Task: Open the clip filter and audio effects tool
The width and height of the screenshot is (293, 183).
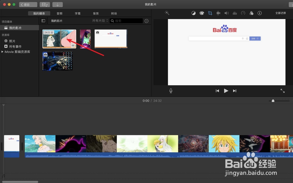Action: tap(251, 13)
